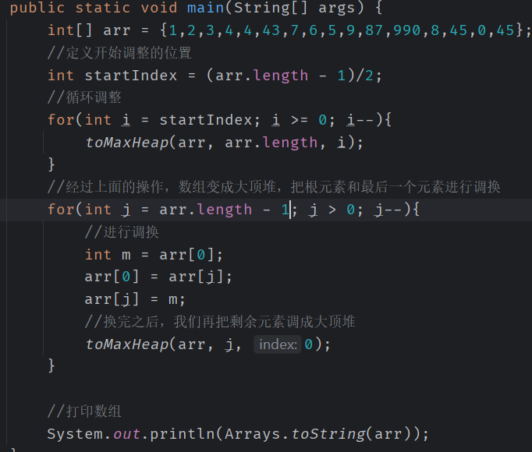Click the comment '//定义开始调整的位置'
Image resolution: width=532 pixels, height=452 pixels.
[x=119, y=52]
